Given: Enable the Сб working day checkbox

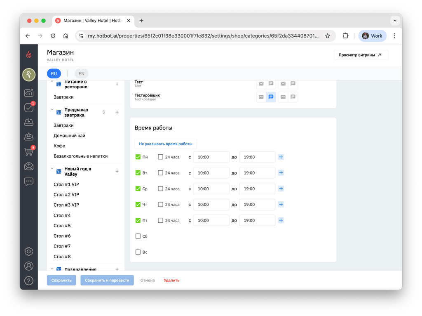Looking at the screenshot, I should [138, 236].
